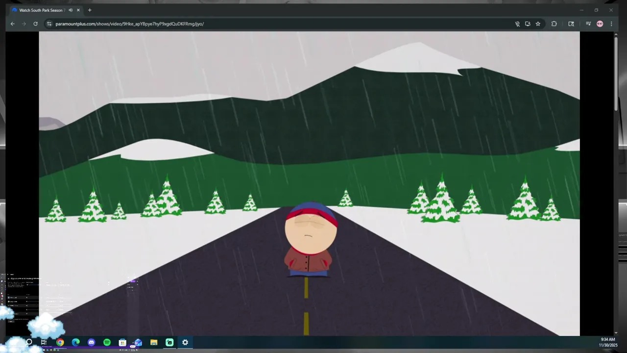Open Windows Search from the taskbar

[29, 342]
